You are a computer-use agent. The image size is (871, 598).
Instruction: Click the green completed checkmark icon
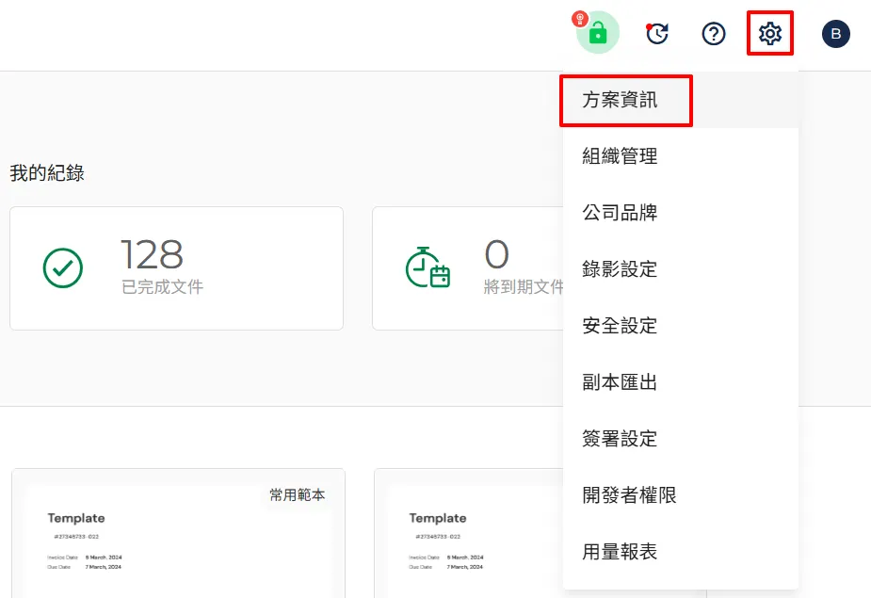point(63,268)
